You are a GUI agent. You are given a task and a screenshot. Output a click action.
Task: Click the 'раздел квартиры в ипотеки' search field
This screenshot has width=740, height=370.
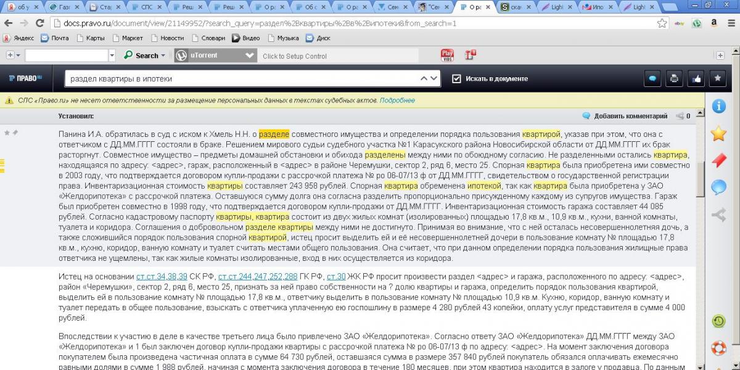point(240,79)
